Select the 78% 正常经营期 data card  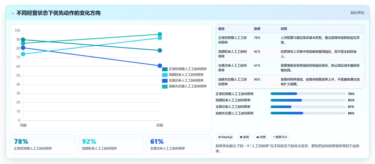[43, 144]
